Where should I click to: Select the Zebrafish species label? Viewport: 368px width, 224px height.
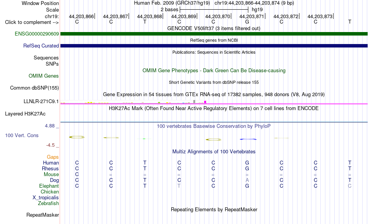click(48, 204)
